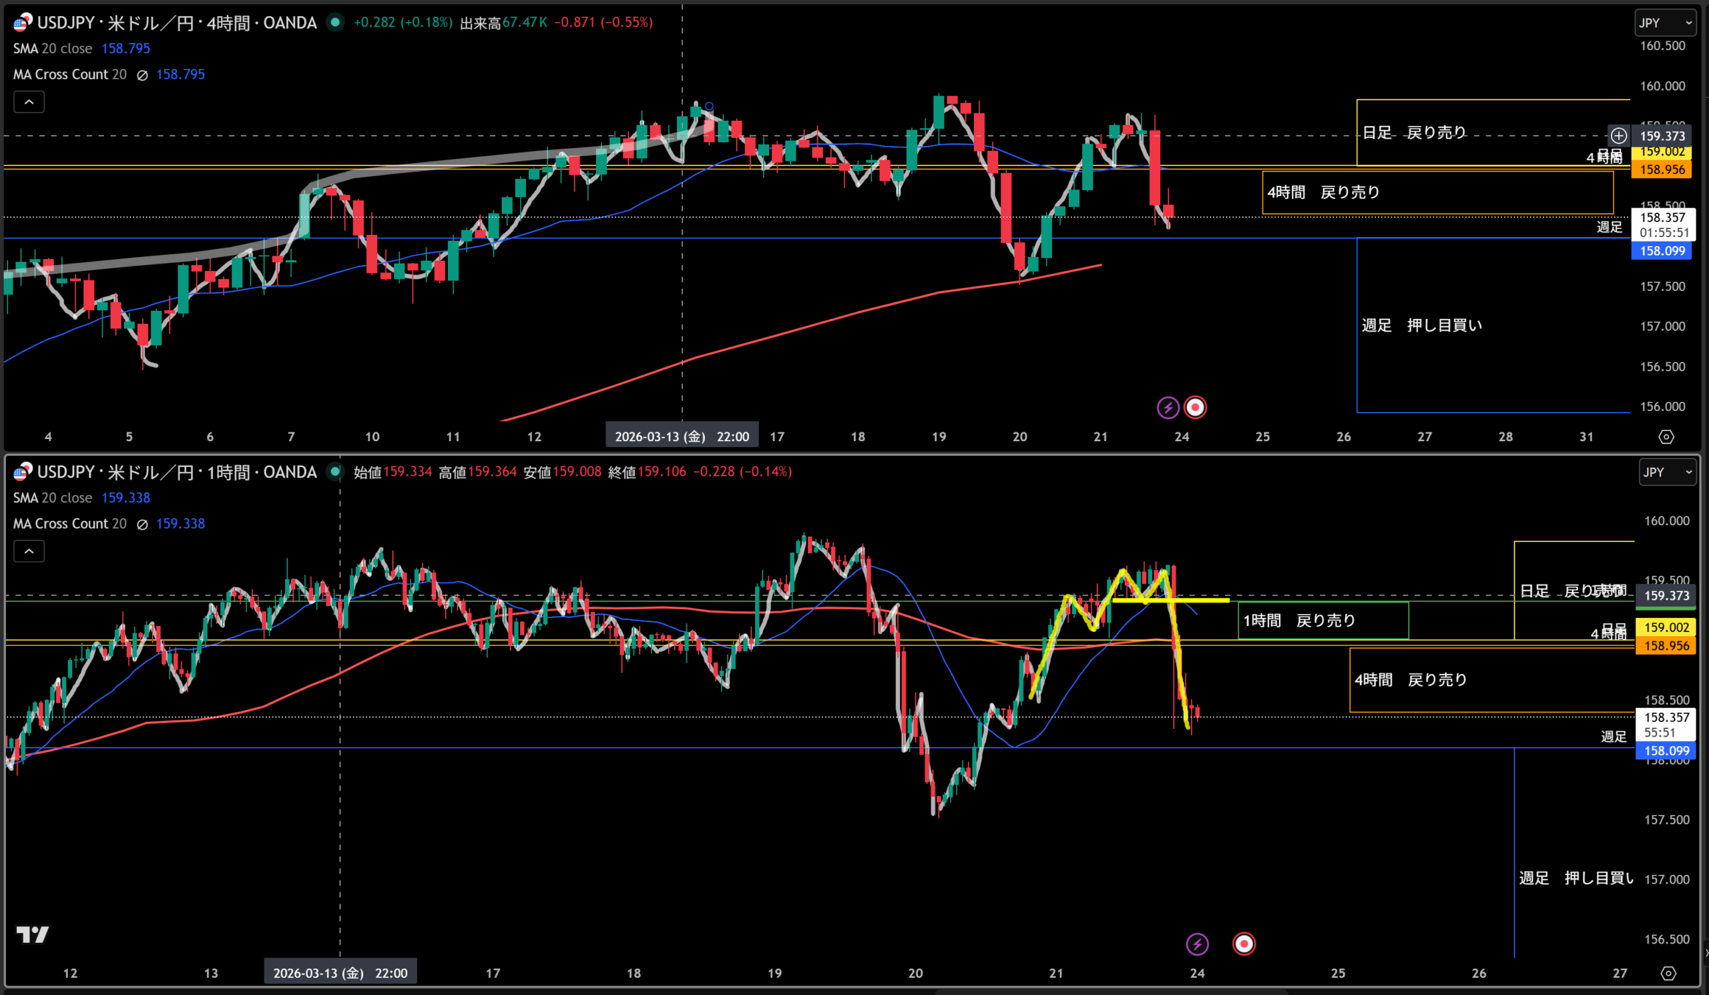
Task: Click MA Cross Count empty-value symbol in upper chart
Action: pyautogui.click(x=142, y=75)
